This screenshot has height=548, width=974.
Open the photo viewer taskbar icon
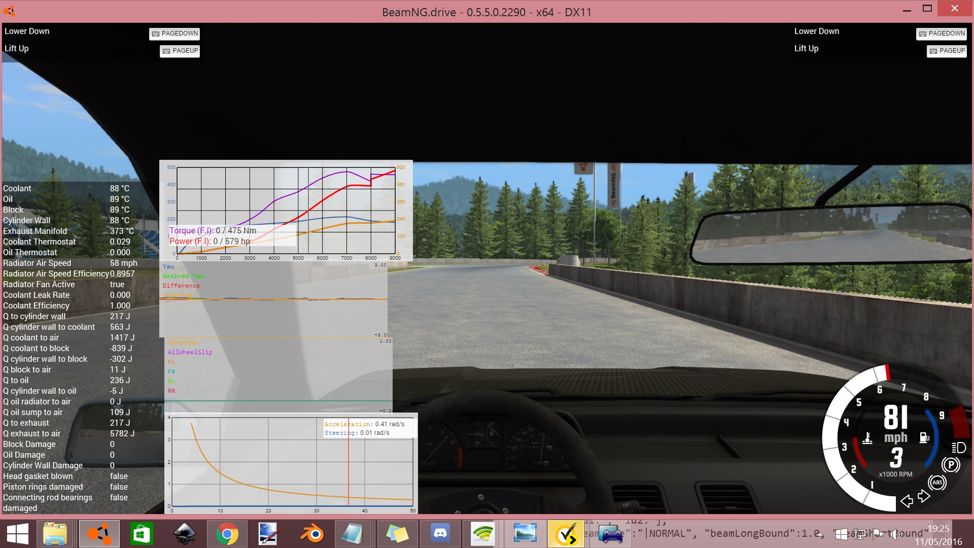tap(525, 534)
